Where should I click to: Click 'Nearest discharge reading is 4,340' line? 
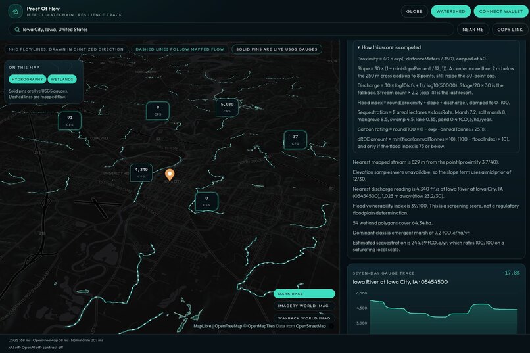coord(427,193)
